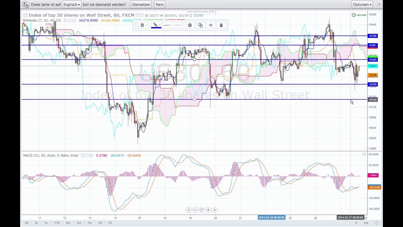Select the 1y time range

click(x=46, y=223)
